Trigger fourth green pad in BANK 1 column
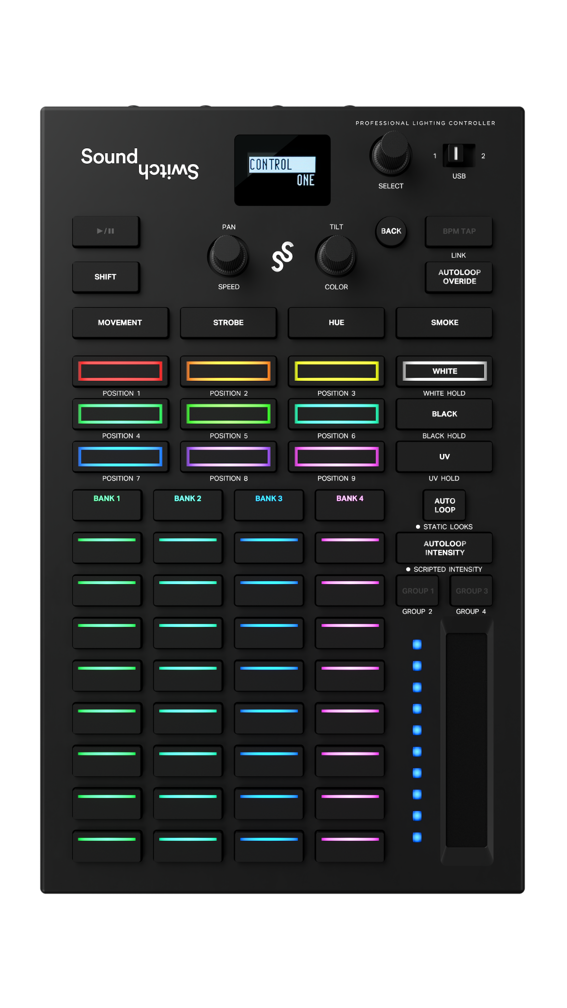 click(x=107, y=676)
